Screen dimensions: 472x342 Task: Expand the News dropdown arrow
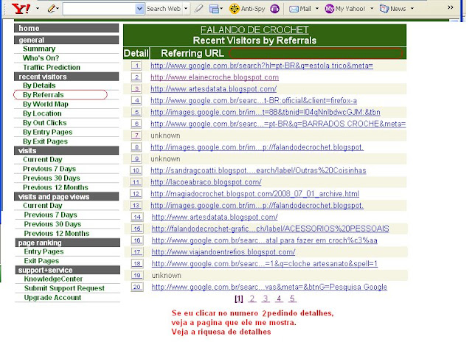(412, 9)
